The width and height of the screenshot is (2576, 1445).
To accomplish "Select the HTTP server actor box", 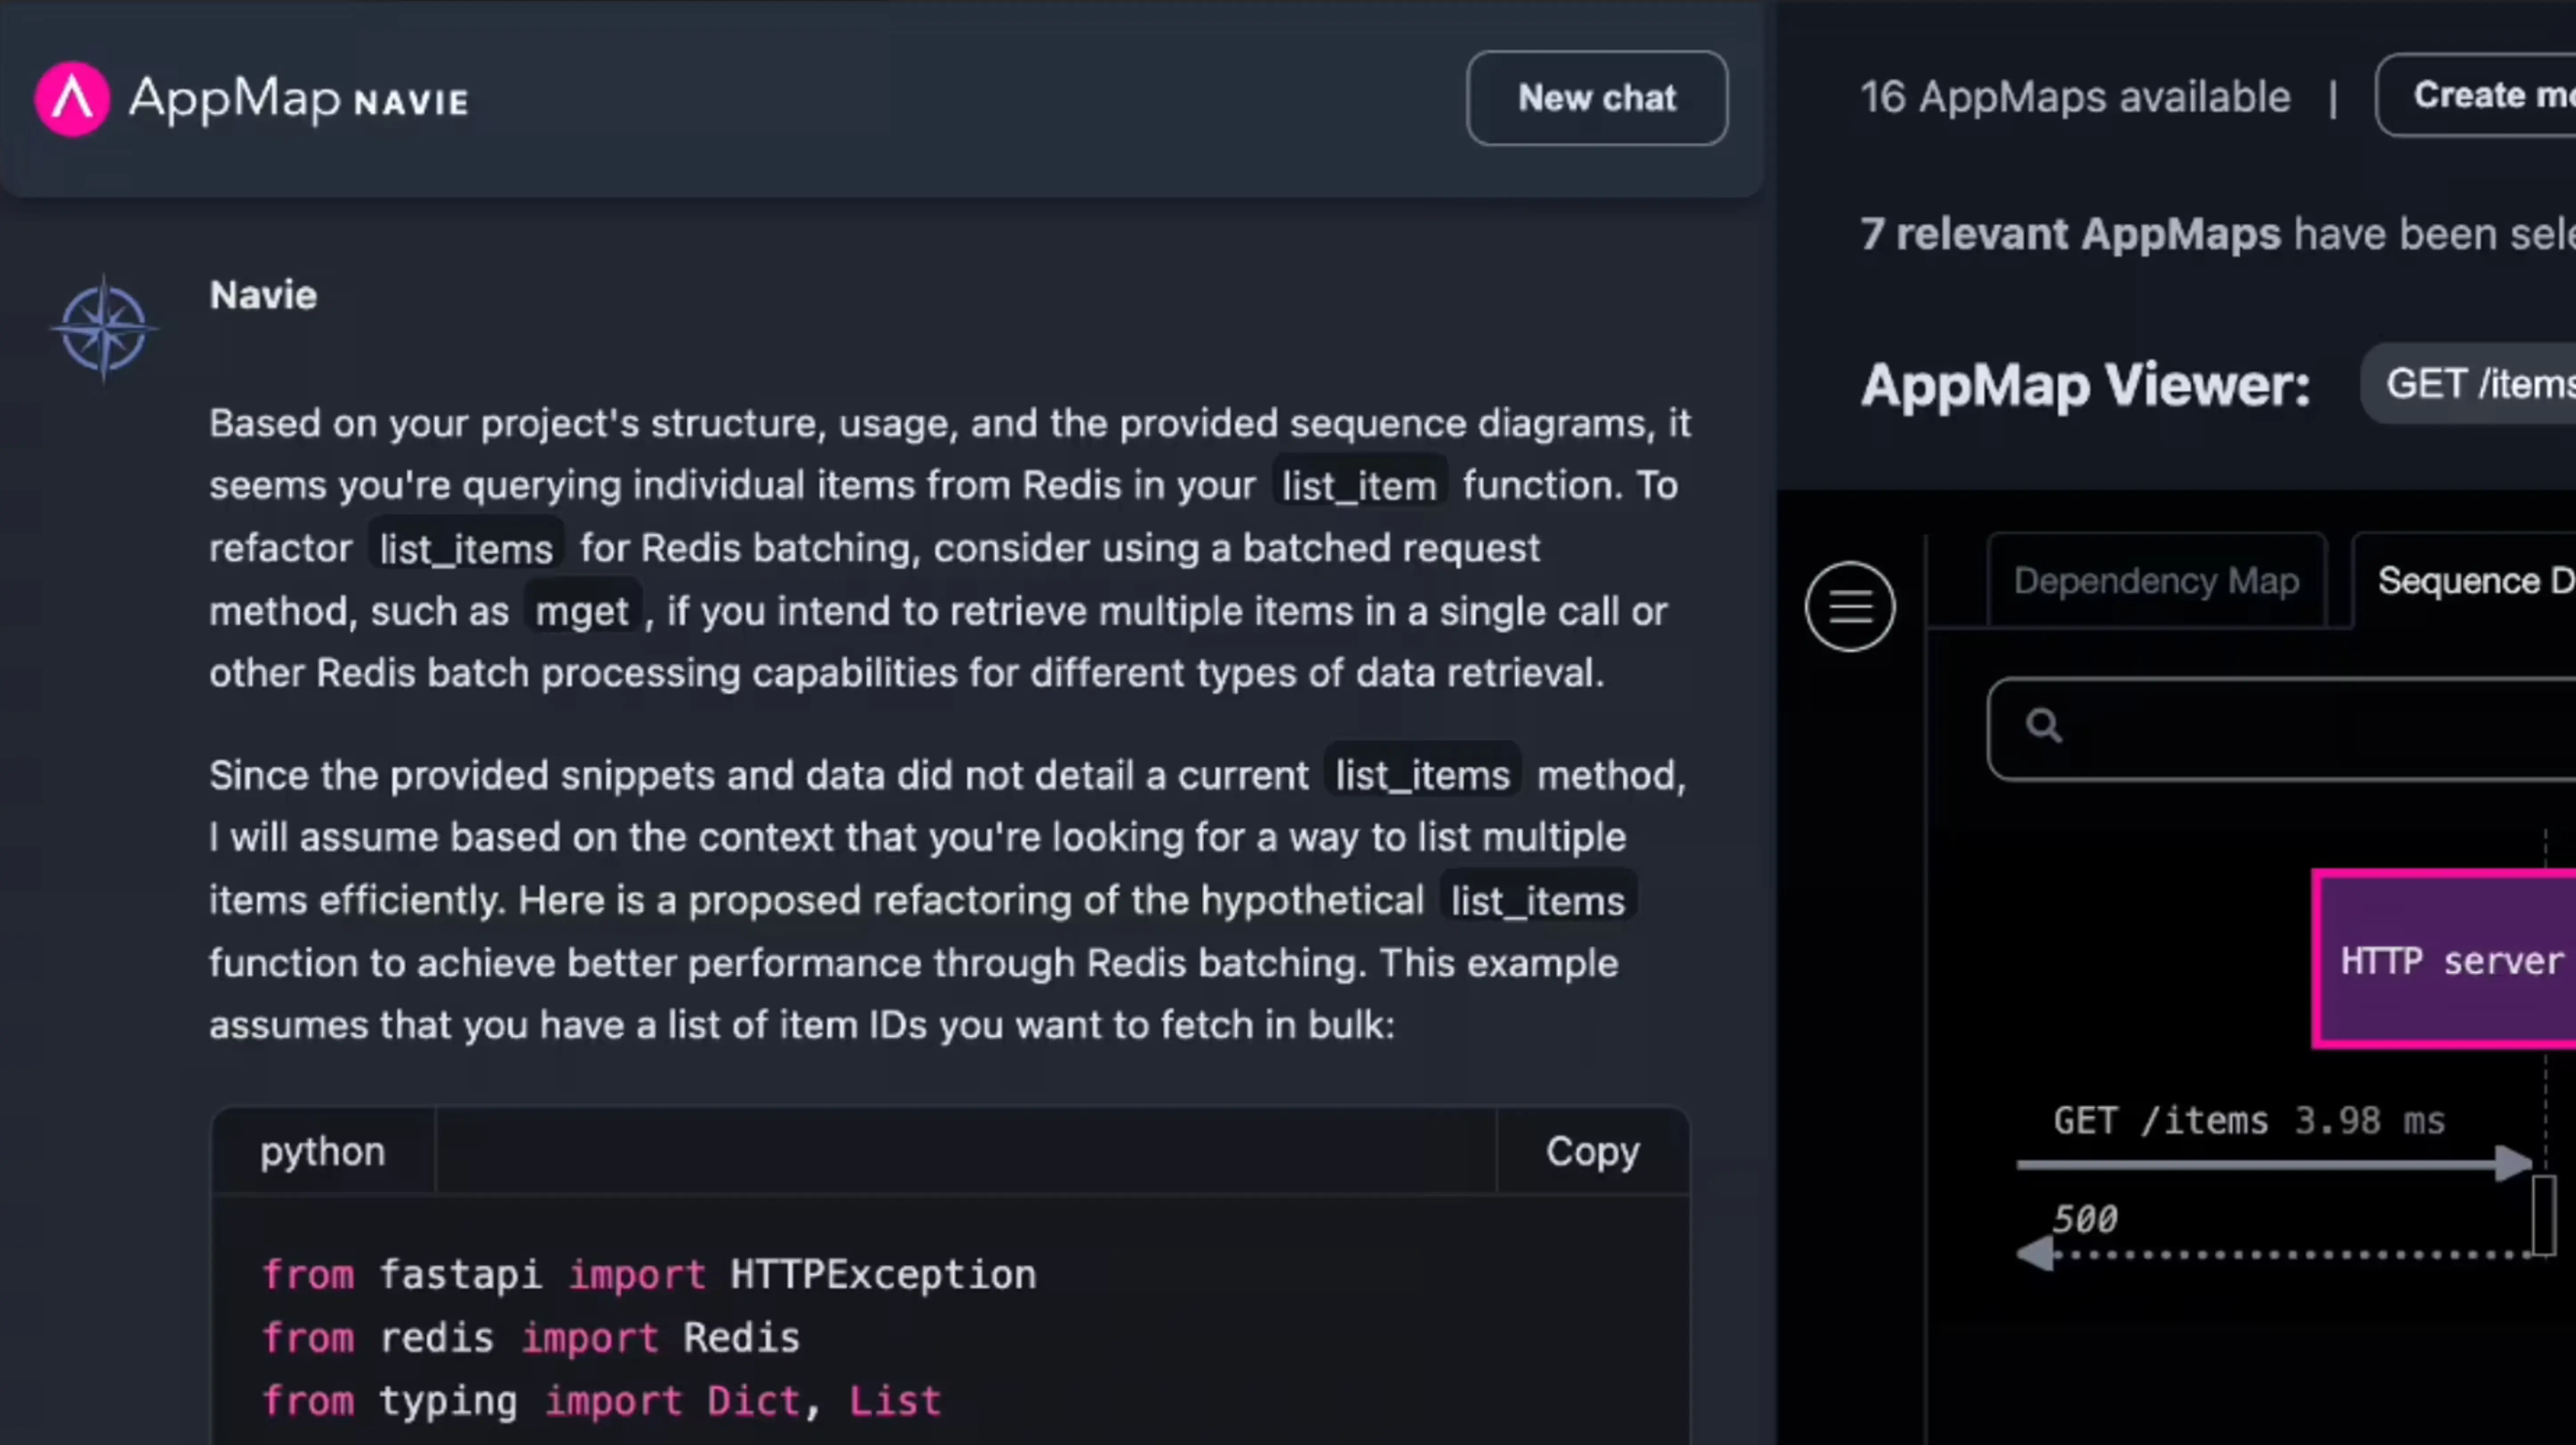I will click(2445, 959).
